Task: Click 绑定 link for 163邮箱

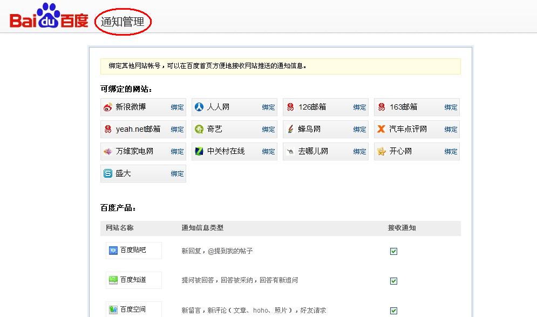Action: 451,107
